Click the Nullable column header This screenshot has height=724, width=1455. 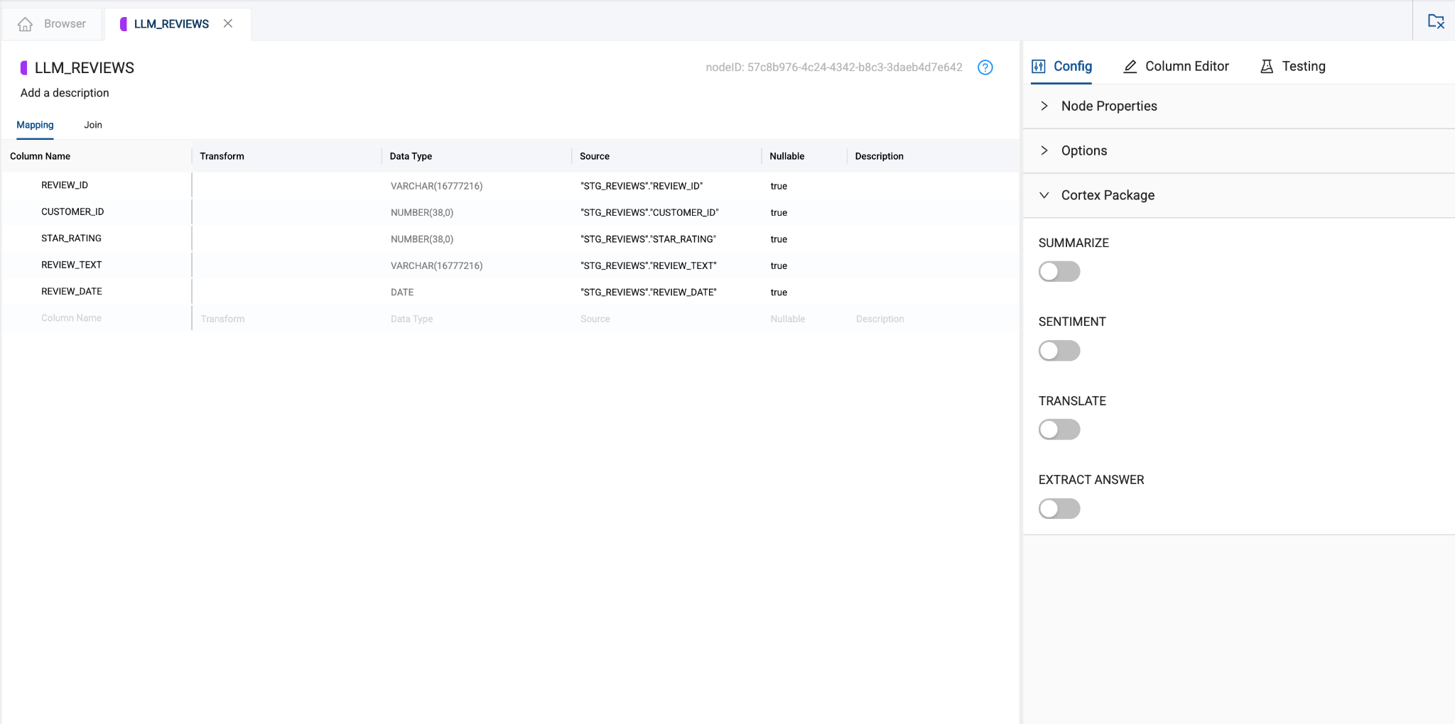pos(787,156)
